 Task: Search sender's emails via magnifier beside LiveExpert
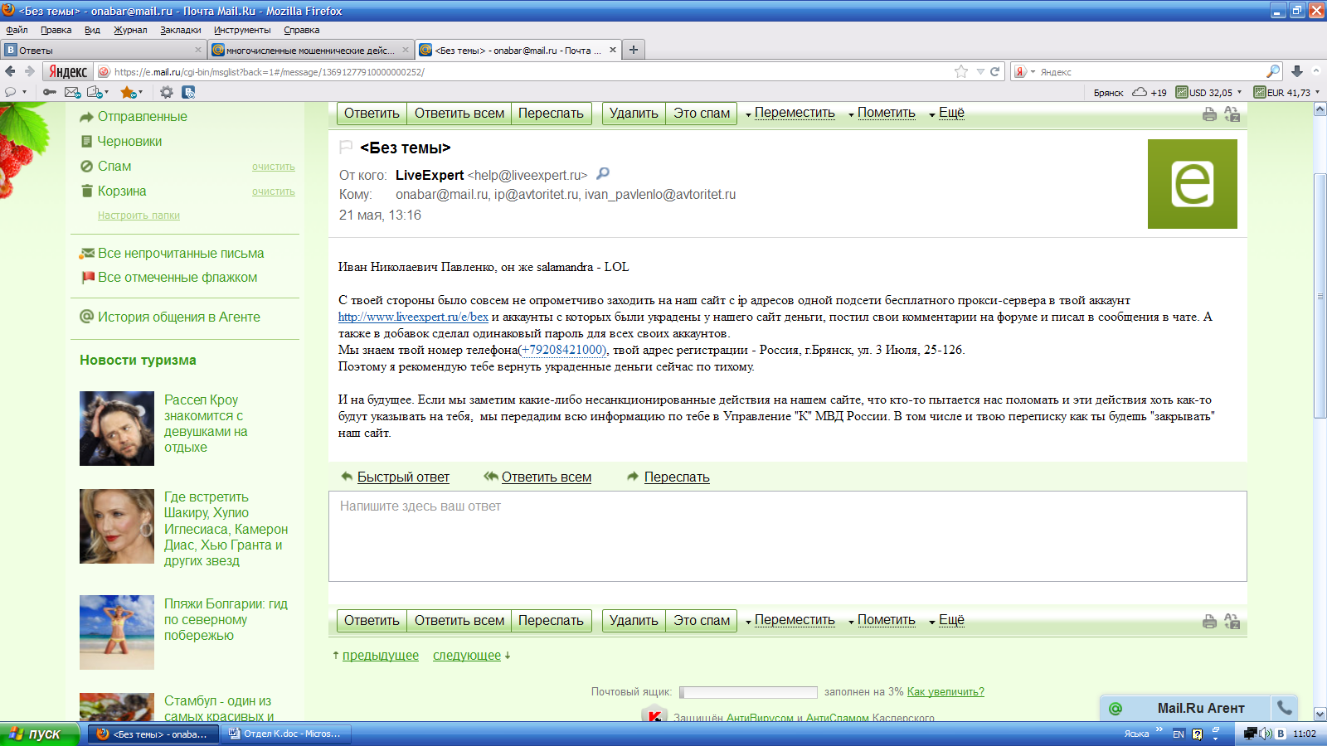tap(603, 174)
